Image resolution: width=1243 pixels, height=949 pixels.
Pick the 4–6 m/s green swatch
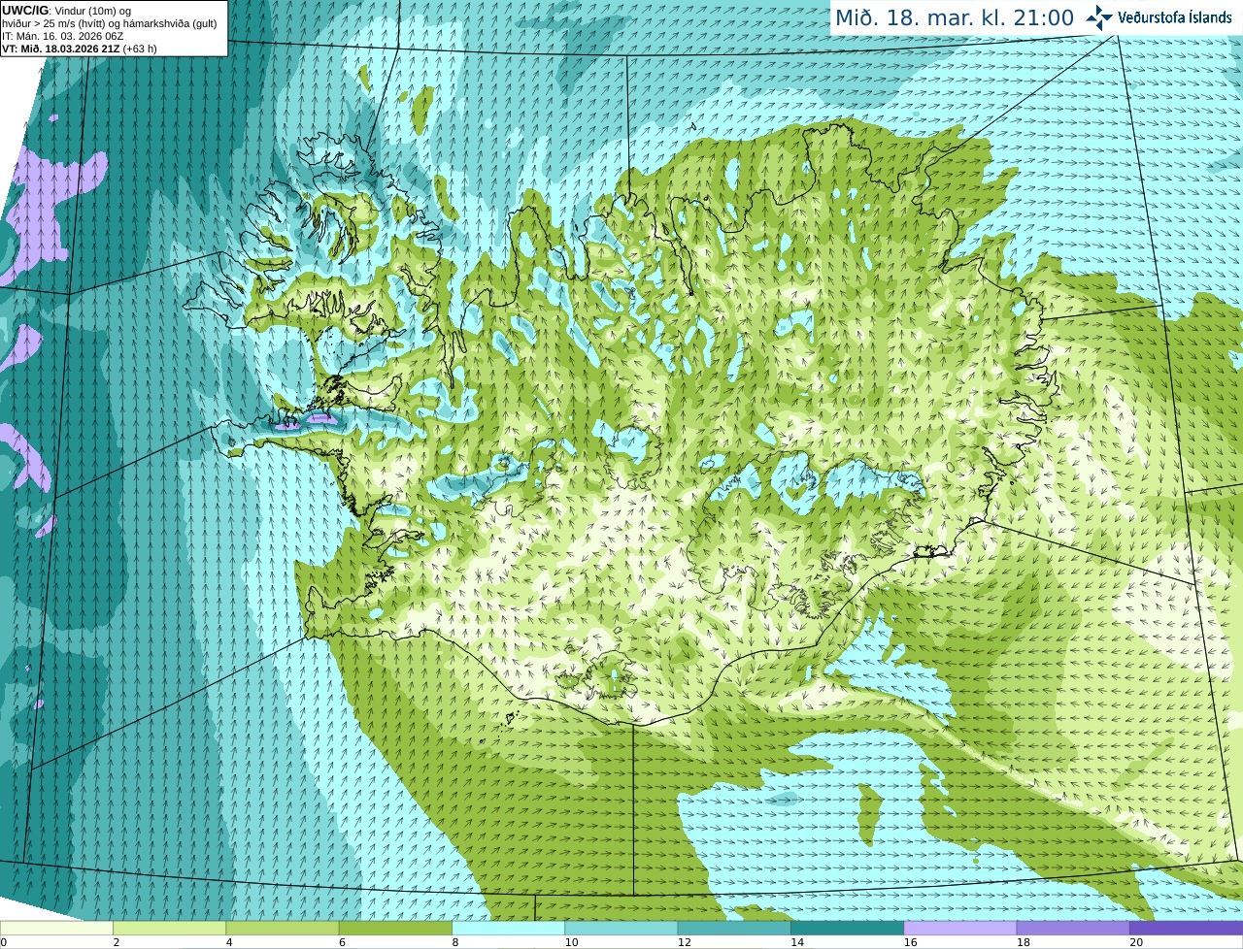point(283,928)
